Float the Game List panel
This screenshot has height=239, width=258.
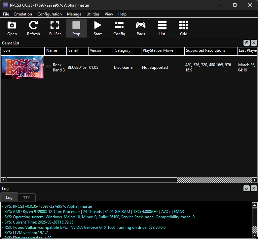246,43
